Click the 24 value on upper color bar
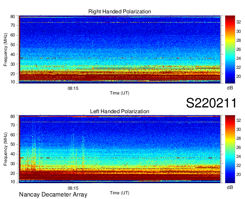This screenshot has width=245, height=199. (x=239, y=58)
